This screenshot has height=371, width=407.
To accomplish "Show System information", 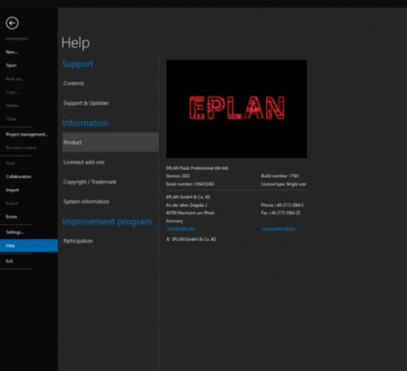I will (86, 202).
